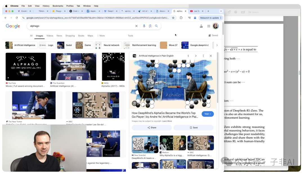
Task: Open the Tools filter options
Action: pos(131,36)
